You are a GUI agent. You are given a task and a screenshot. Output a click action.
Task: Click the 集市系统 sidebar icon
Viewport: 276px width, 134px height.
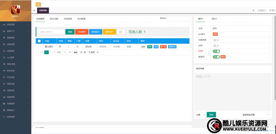tap(4, 70)
